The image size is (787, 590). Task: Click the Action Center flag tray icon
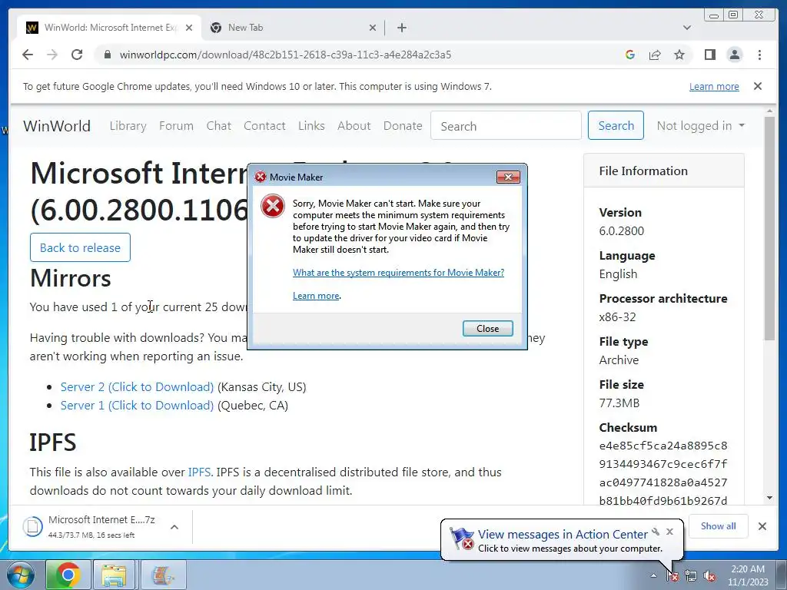click(672, 575)
